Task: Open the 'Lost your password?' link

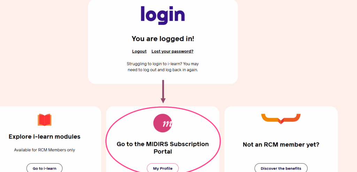Action: tap(172, 51)
